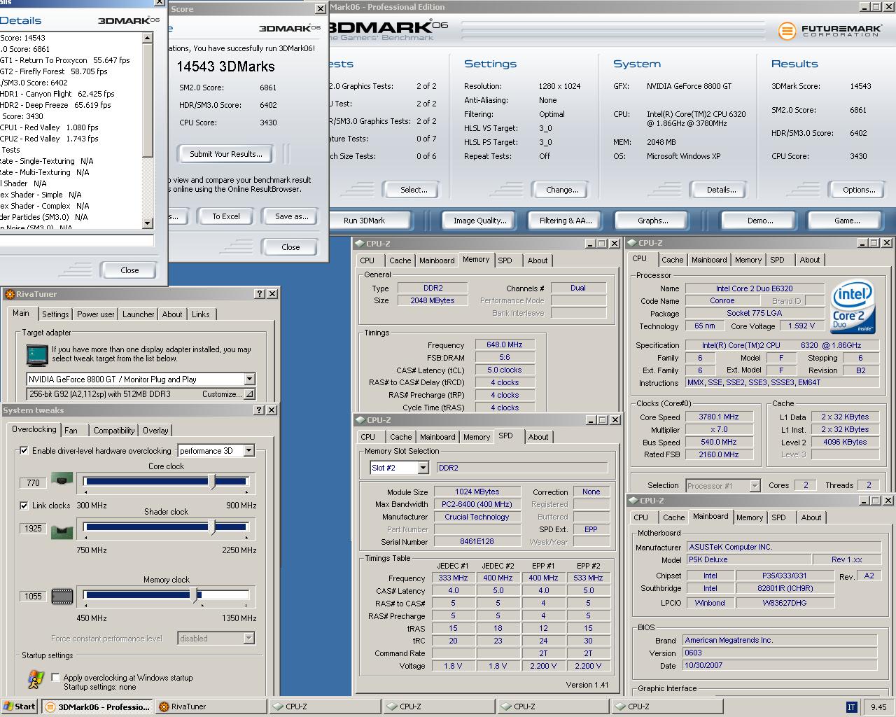The height and width of the screenshot is (717, 896).
Task: Click the empty text field below the Details list
Action: click(76, 240)
